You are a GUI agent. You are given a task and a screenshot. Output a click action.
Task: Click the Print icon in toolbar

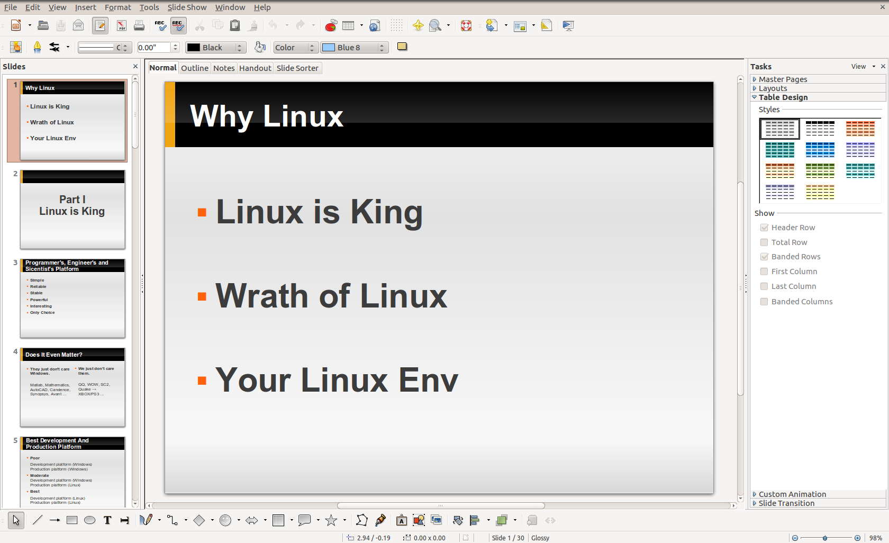139,25
